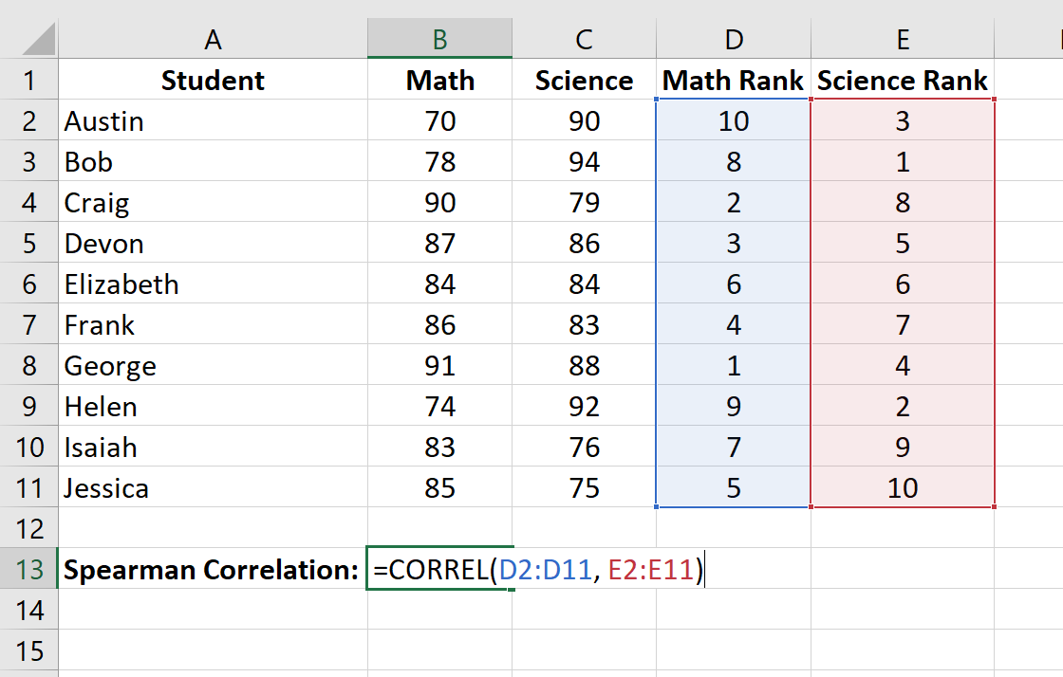
Task: Select column A header
Action: pyautogui.click(x=213, y=39)
